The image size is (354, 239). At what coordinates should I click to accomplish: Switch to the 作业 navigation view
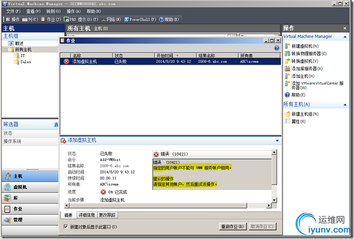point(30,209)
